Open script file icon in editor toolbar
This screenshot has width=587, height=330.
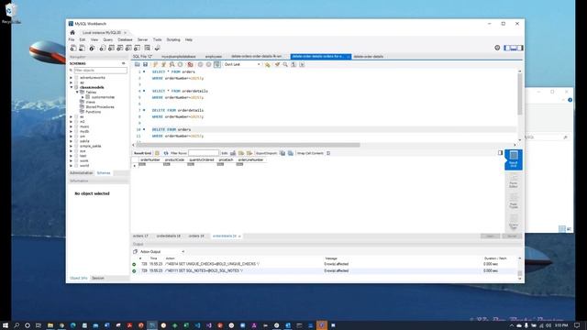tap(138, 64)
